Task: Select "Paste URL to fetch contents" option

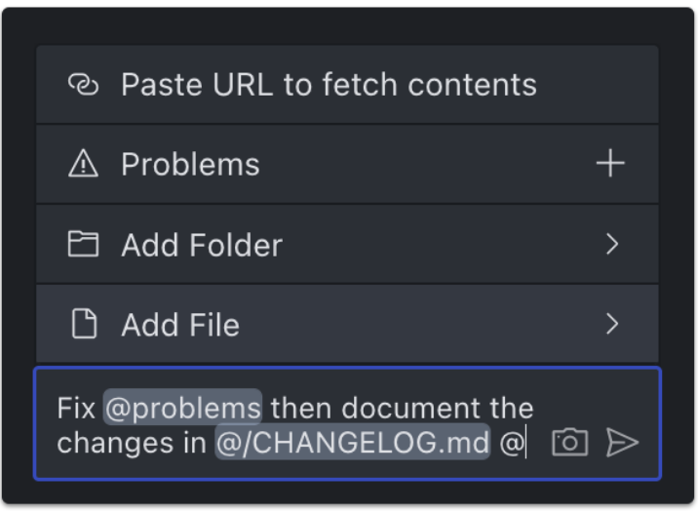Action: (329, 85)
